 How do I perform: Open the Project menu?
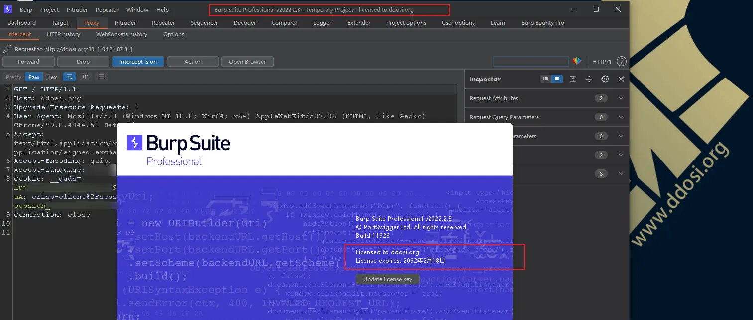pyautogui.click(x=50, y=10)
